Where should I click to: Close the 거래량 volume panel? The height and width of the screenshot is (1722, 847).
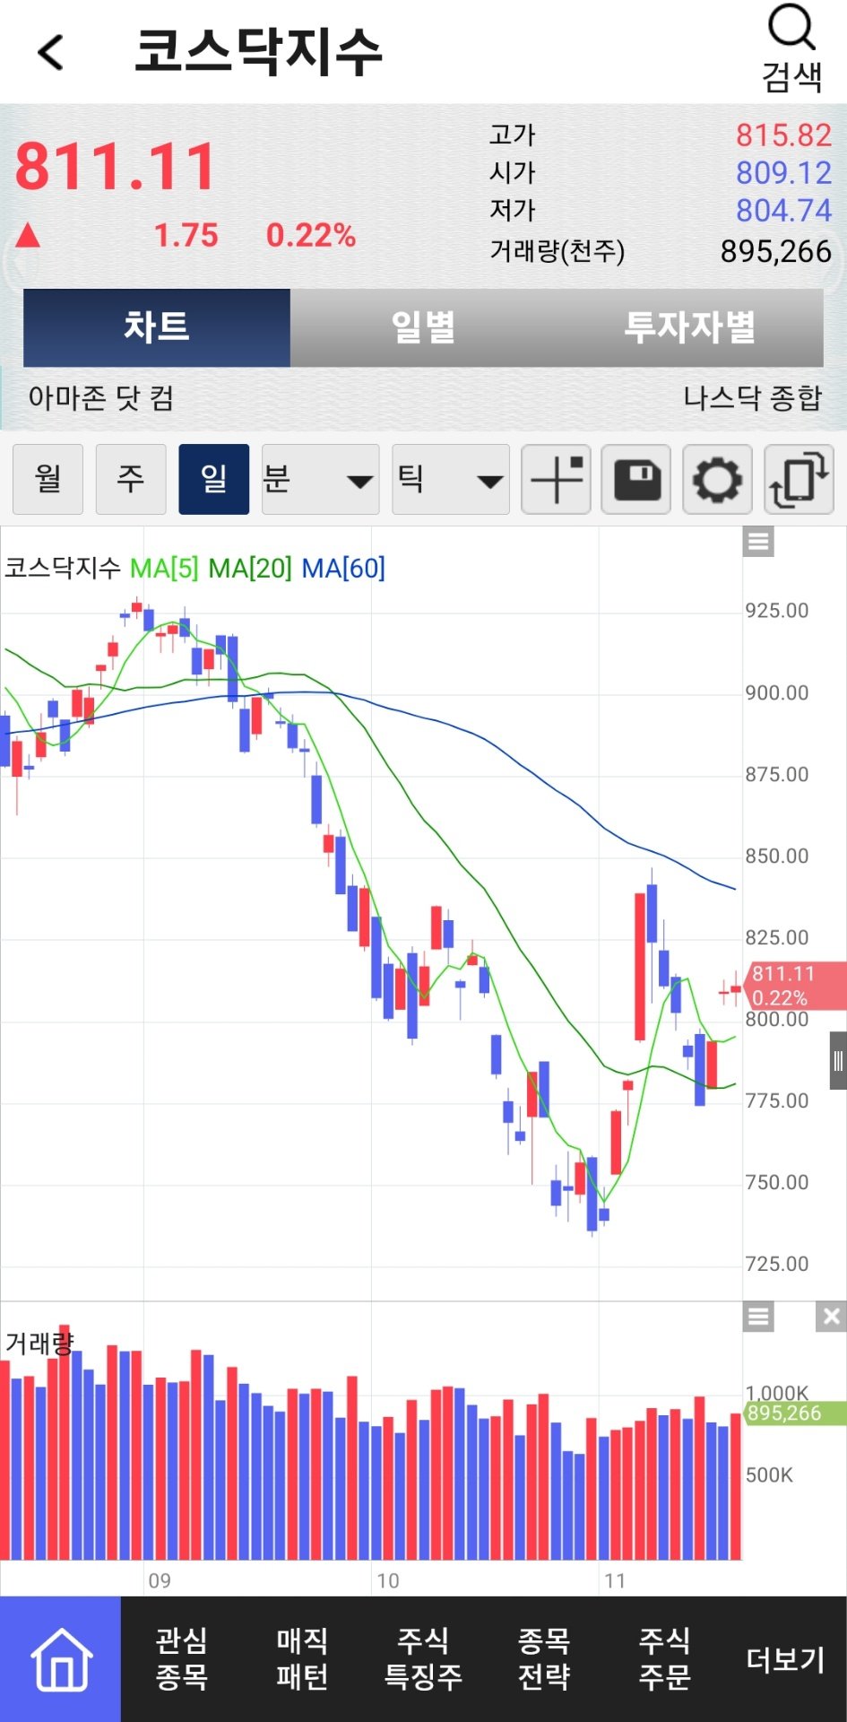coord(831,1317)
